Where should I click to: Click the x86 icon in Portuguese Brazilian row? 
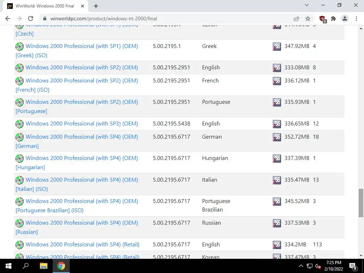[x=277, y=202]
